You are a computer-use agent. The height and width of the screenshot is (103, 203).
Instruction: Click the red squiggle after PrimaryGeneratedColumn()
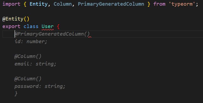pyautogui.click(x=90, y=37)
